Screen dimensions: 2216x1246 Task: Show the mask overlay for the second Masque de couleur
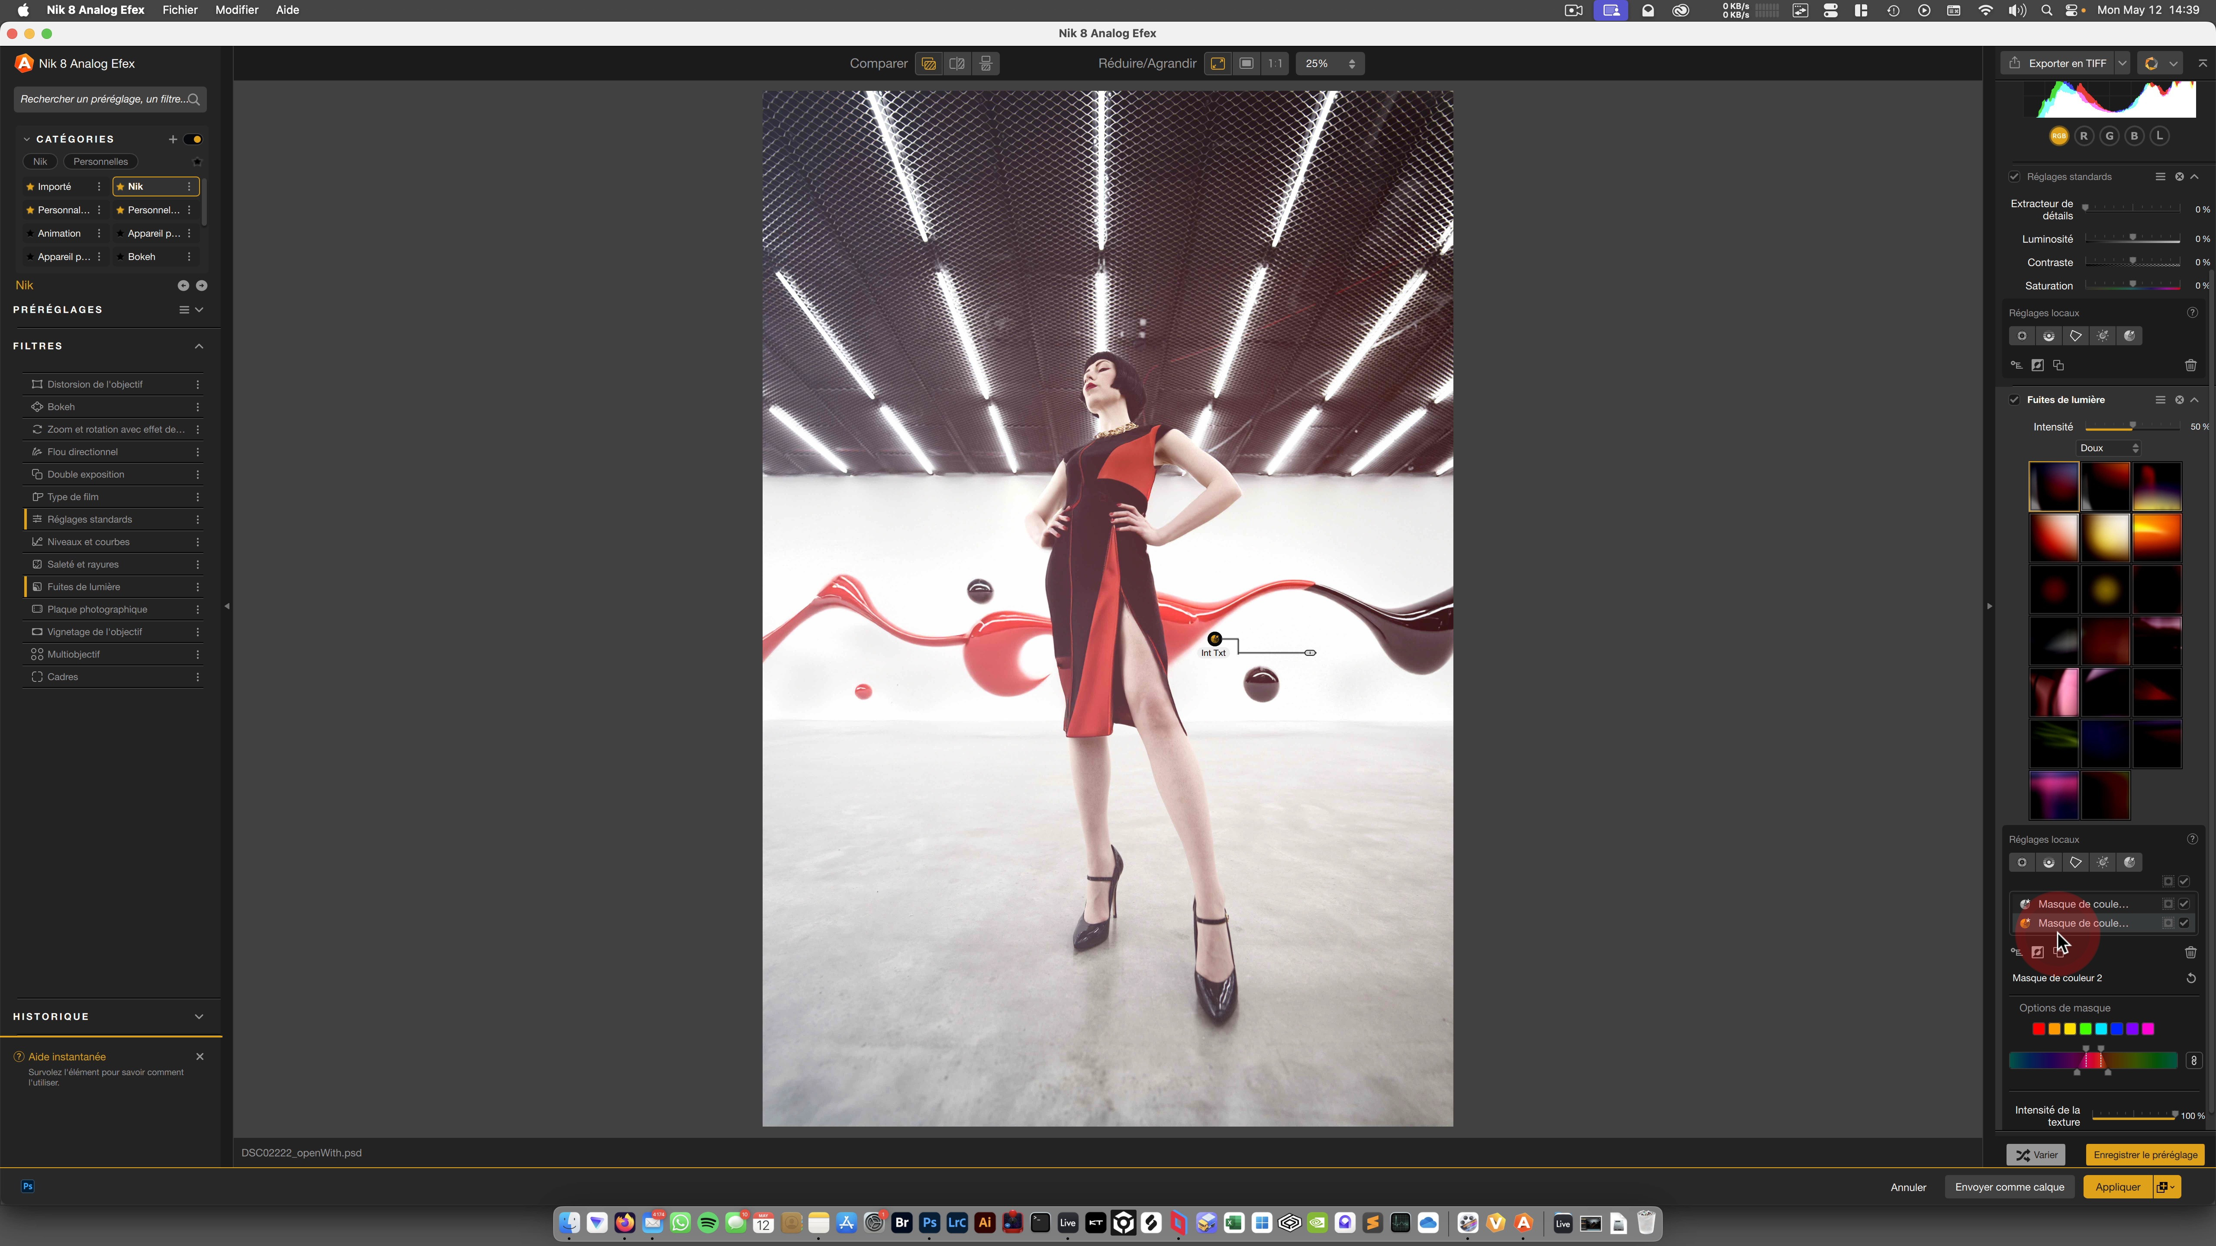2168,923
